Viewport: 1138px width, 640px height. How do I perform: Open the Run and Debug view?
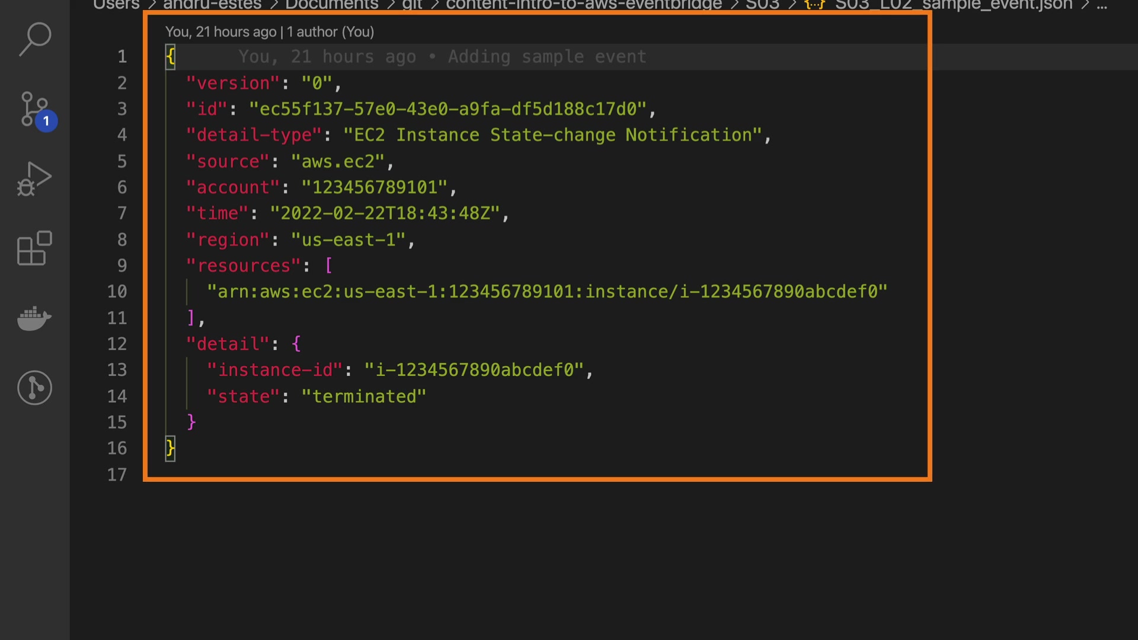(x=34, y=179)
